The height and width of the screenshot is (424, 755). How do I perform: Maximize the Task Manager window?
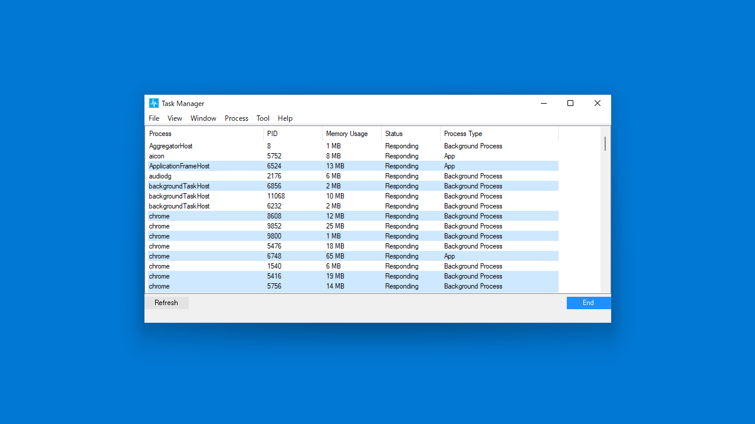click(x=570, y=103)
